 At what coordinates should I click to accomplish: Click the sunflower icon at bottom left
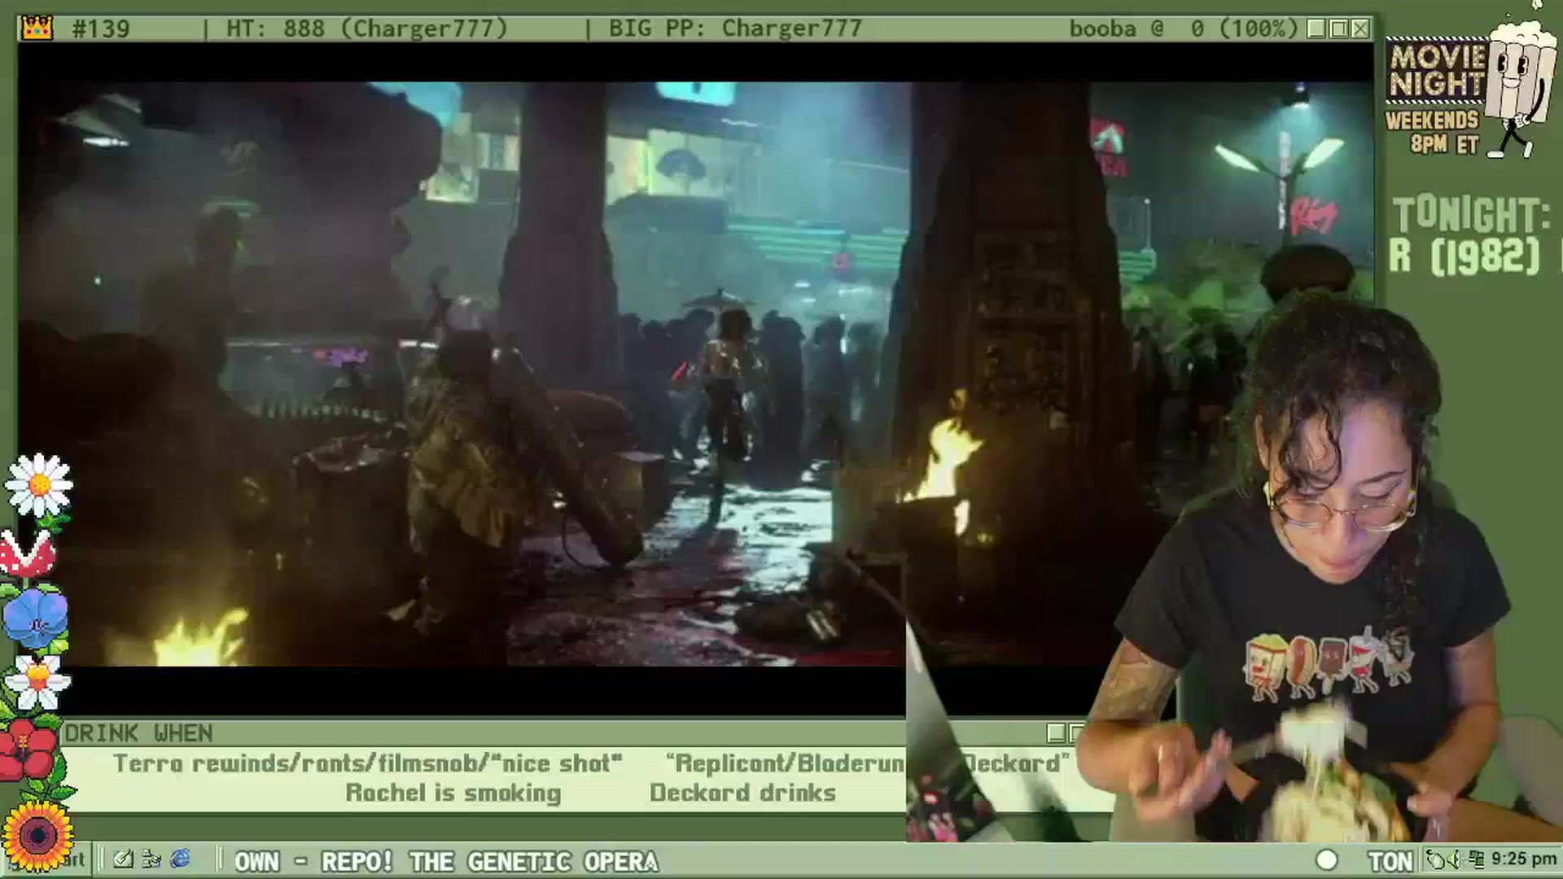click(37, 836)
